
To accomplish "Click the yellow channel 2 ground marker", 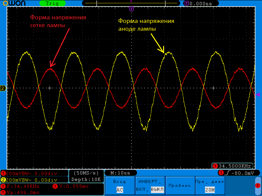I will pyautogui.click(x=3, y=88).
